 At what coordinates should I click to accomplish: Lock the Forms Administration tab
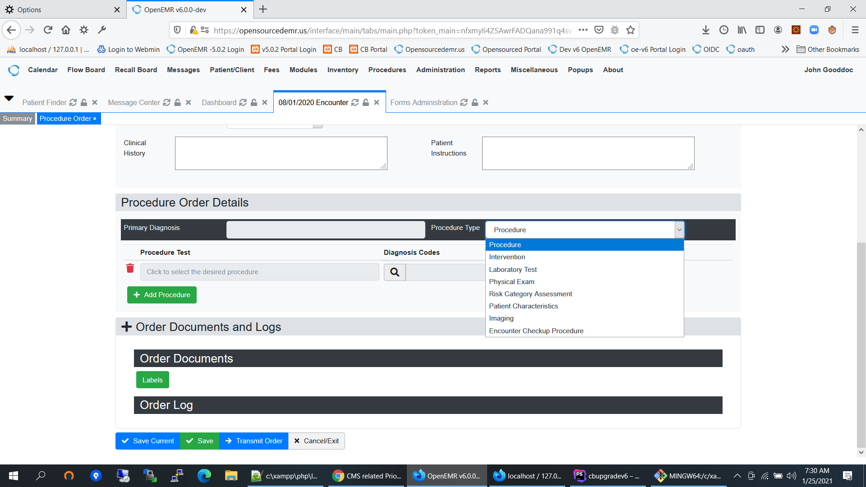pyautogui.click(x=475, y=102)
